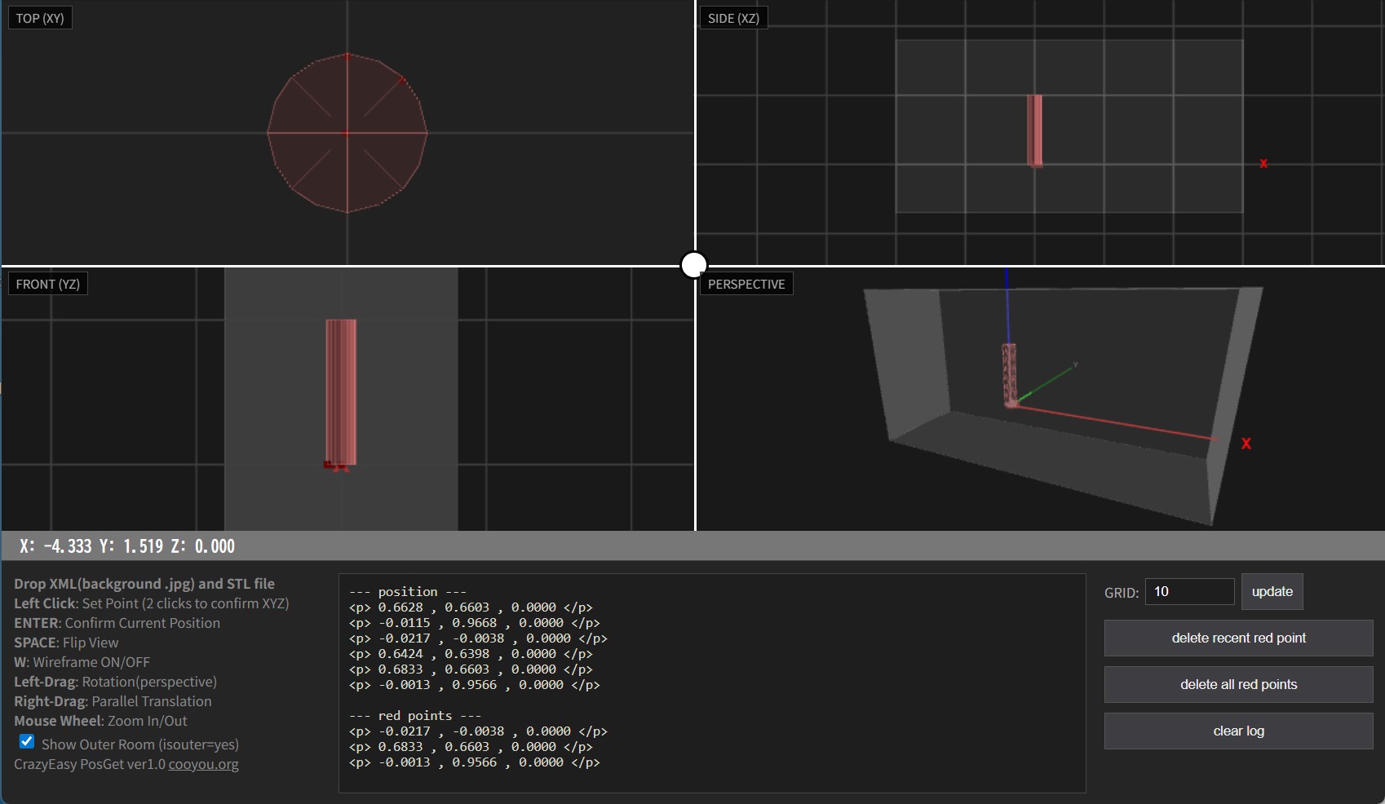Click the red X marker in SIDE view
The width and height of the screenshot is (1385, 804).
1263,164
